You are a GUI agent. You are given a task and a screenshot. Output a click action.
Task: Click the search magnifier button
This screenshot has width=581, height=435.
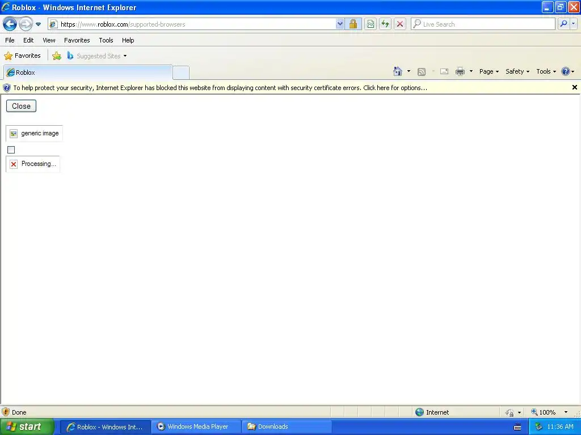click(x=563, y=24)
